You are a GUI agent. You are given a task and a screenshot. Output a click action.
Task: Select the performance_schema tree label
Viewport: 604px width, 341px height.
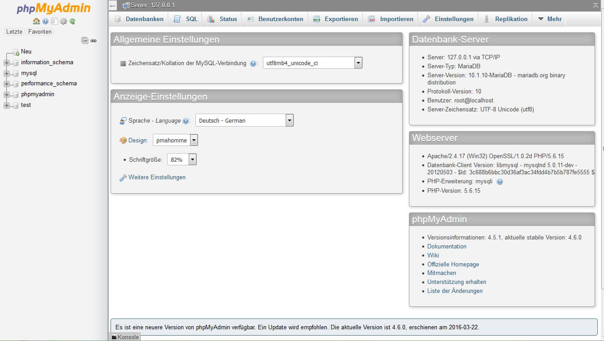49,84
